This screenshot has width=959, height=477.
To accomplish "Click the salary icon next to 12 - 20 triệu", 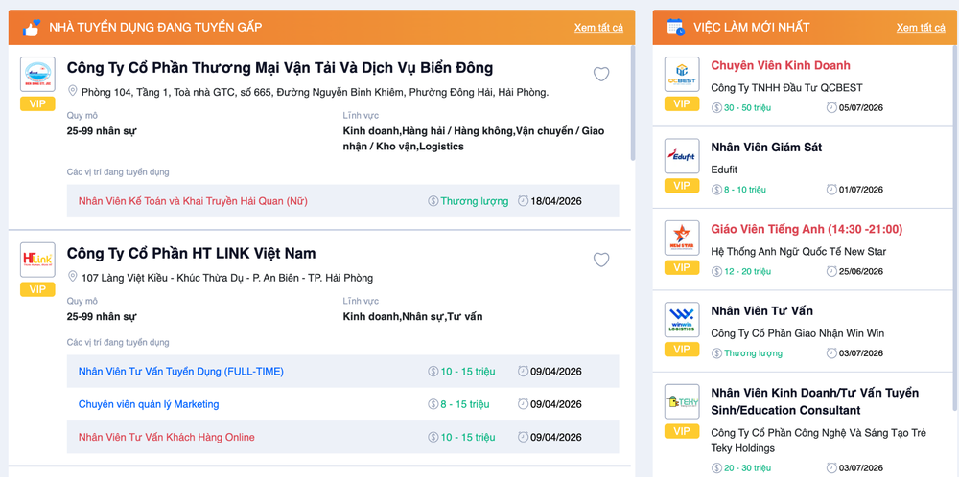I will tap(716, 271).
